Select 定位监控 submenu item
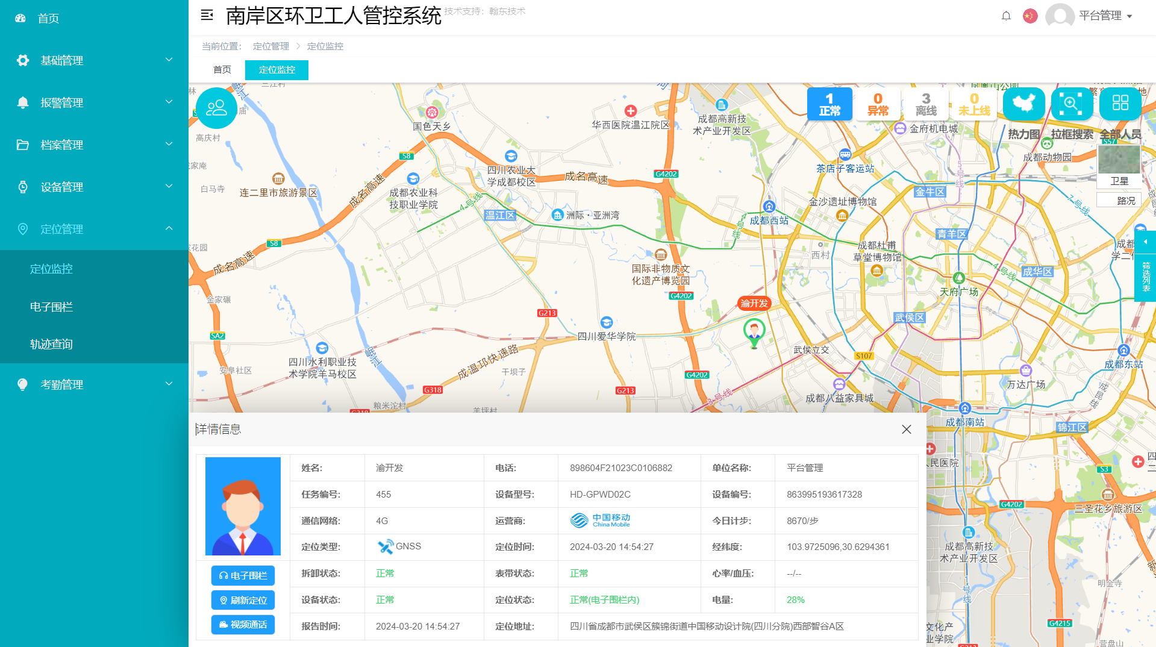 click(51, 269)
